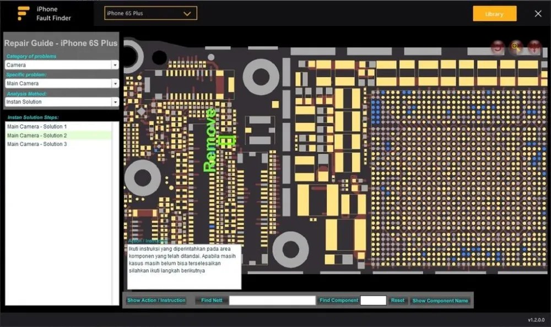Activate the magnifier zoom tool
551x327 pixels.
(x=516, y=47)
